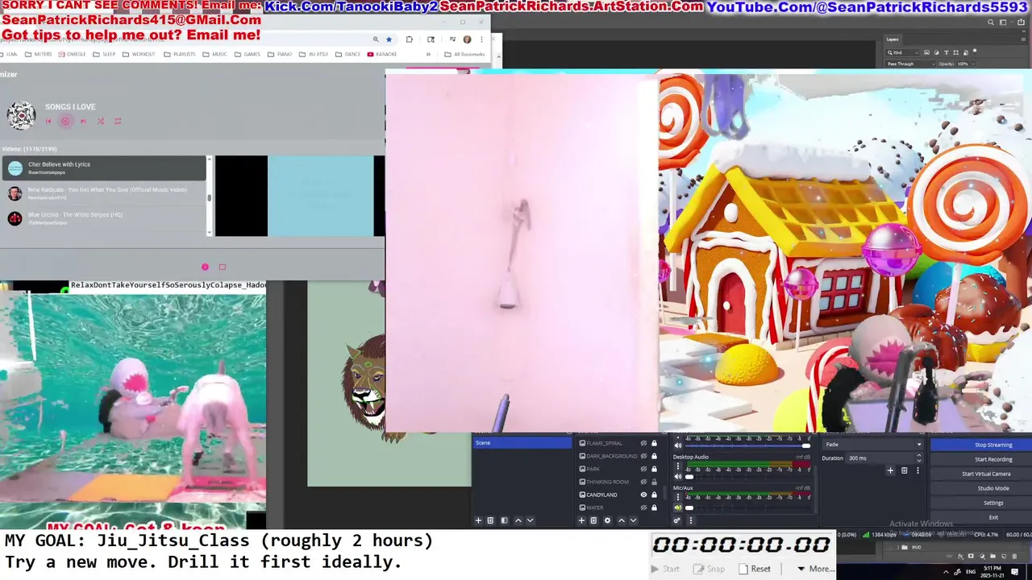
Task: Open the All Bookmarks folder
Action: [464, 54]
